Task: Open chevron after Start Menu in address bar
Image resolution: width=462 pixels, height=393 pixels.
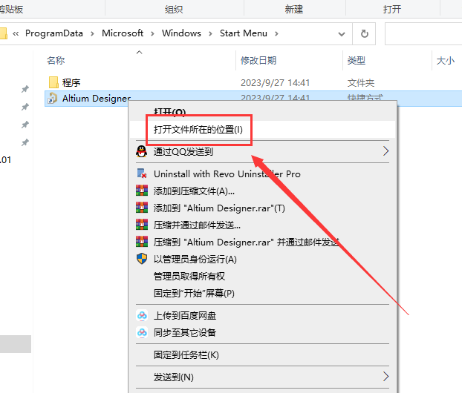Action: coord(276,33)
